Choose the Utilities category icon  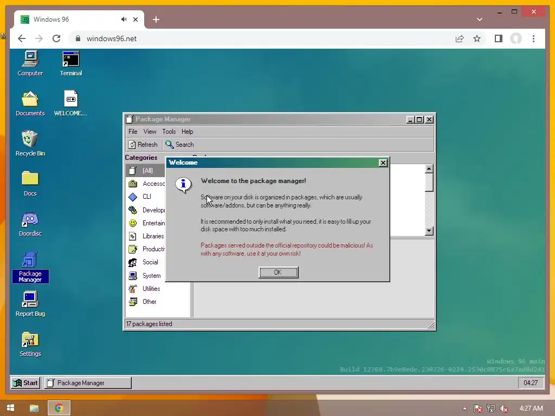[x=133, y=289]
